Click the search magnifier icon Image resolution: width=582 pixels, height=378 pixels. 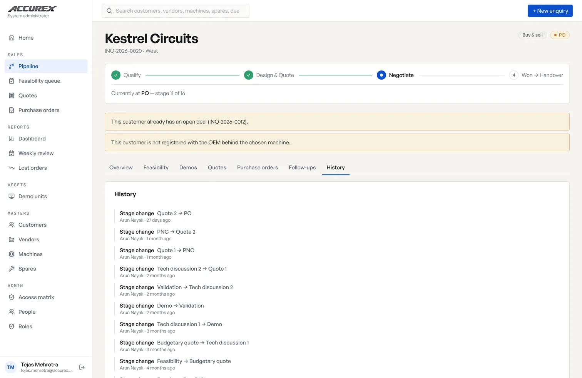click(x=109, y=11)
